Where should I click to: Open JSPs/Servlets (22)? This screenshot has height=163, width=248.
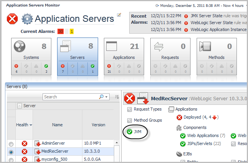click(x=204, y=143)
